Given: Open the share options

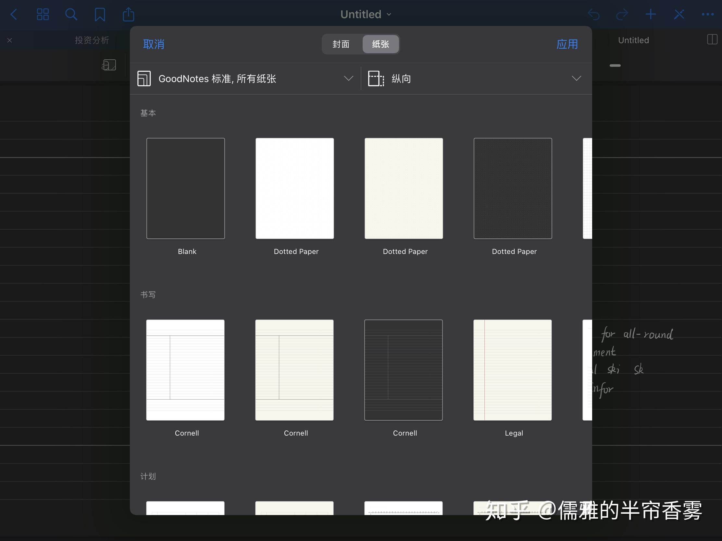Looking at the screenshot, I should point(129,14).
